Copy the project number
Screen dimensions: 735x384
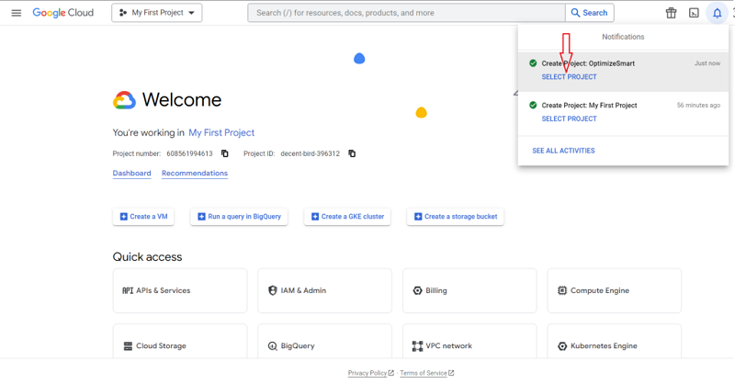(x=225, y=153)
